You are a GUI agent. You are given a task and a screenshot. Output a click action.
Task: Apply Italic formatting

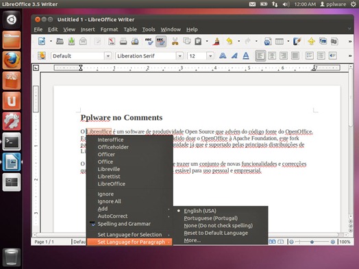(234, 56)
